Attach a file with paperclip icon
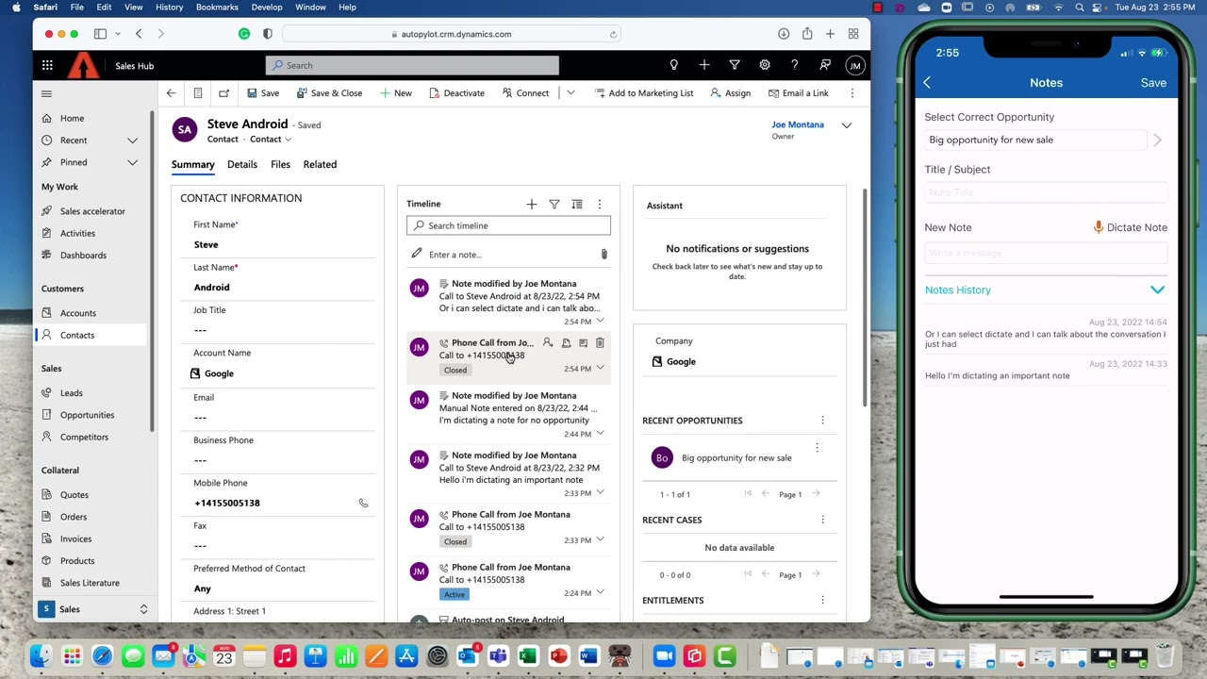The width and height of the screenshot is (1207, 679). coord(604,255)
